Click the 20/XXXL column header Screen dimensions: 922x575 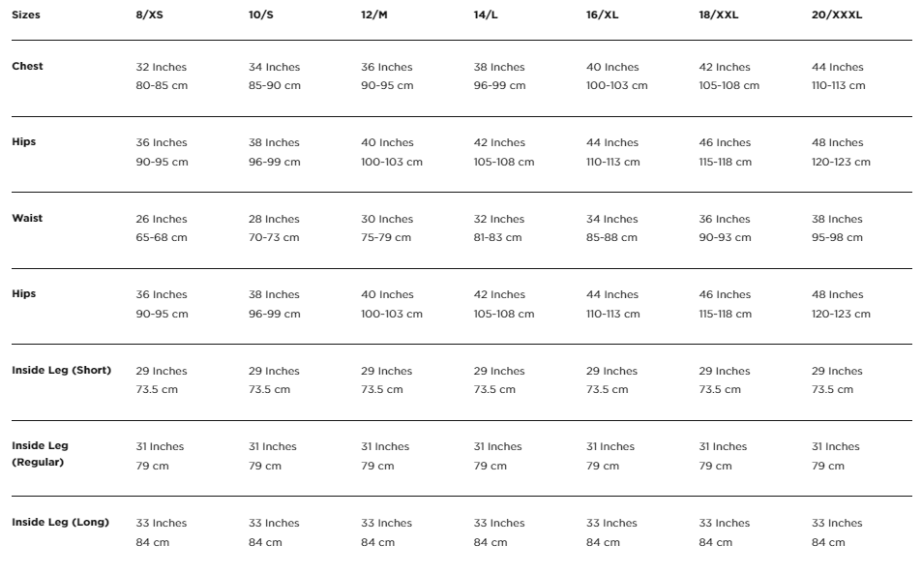click(x=837, y=15)
